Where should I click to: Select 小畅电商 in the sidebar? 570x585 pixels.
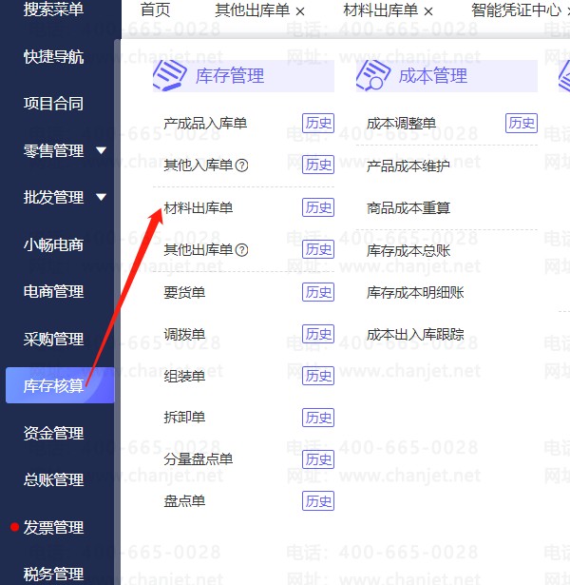point(53,245)
